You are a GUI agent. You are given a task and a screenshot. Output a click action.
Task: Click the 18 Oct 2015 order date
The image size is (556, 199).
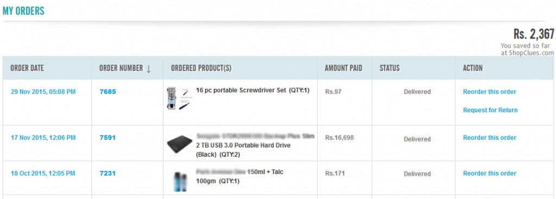tap(43, 174)
